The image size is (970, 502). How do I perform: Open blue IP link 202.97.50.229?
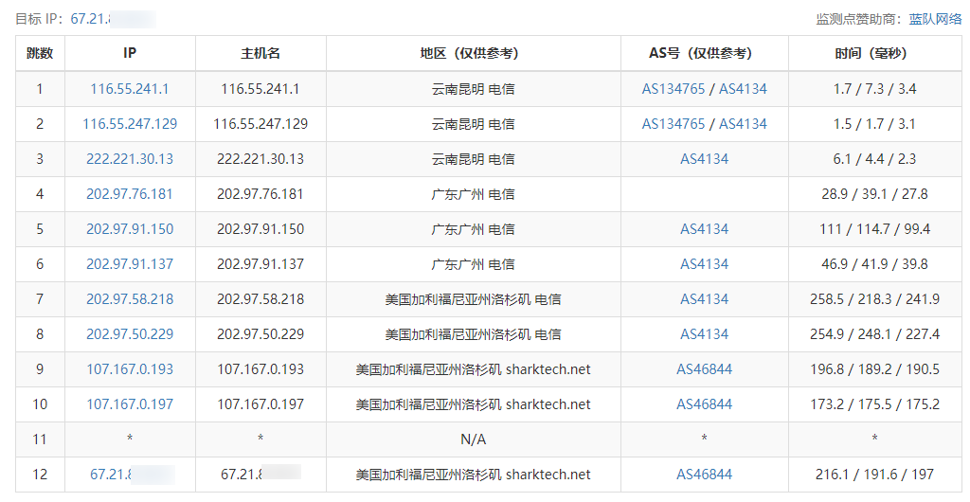click(130, 334)
